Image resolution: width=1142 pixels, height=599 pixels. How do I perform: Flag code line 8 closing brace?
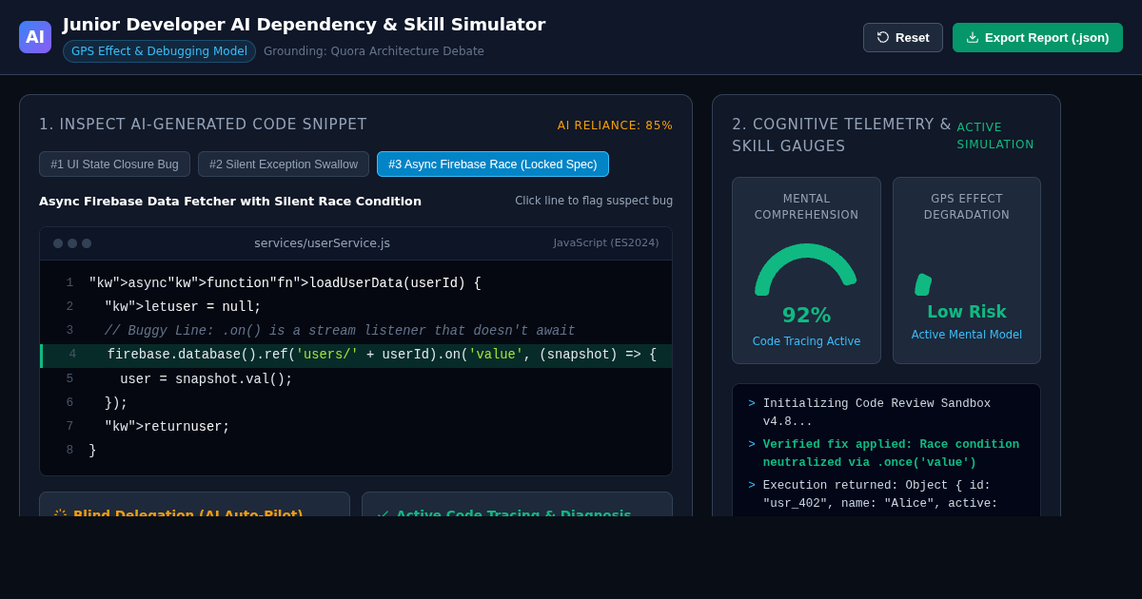point(356,451)
